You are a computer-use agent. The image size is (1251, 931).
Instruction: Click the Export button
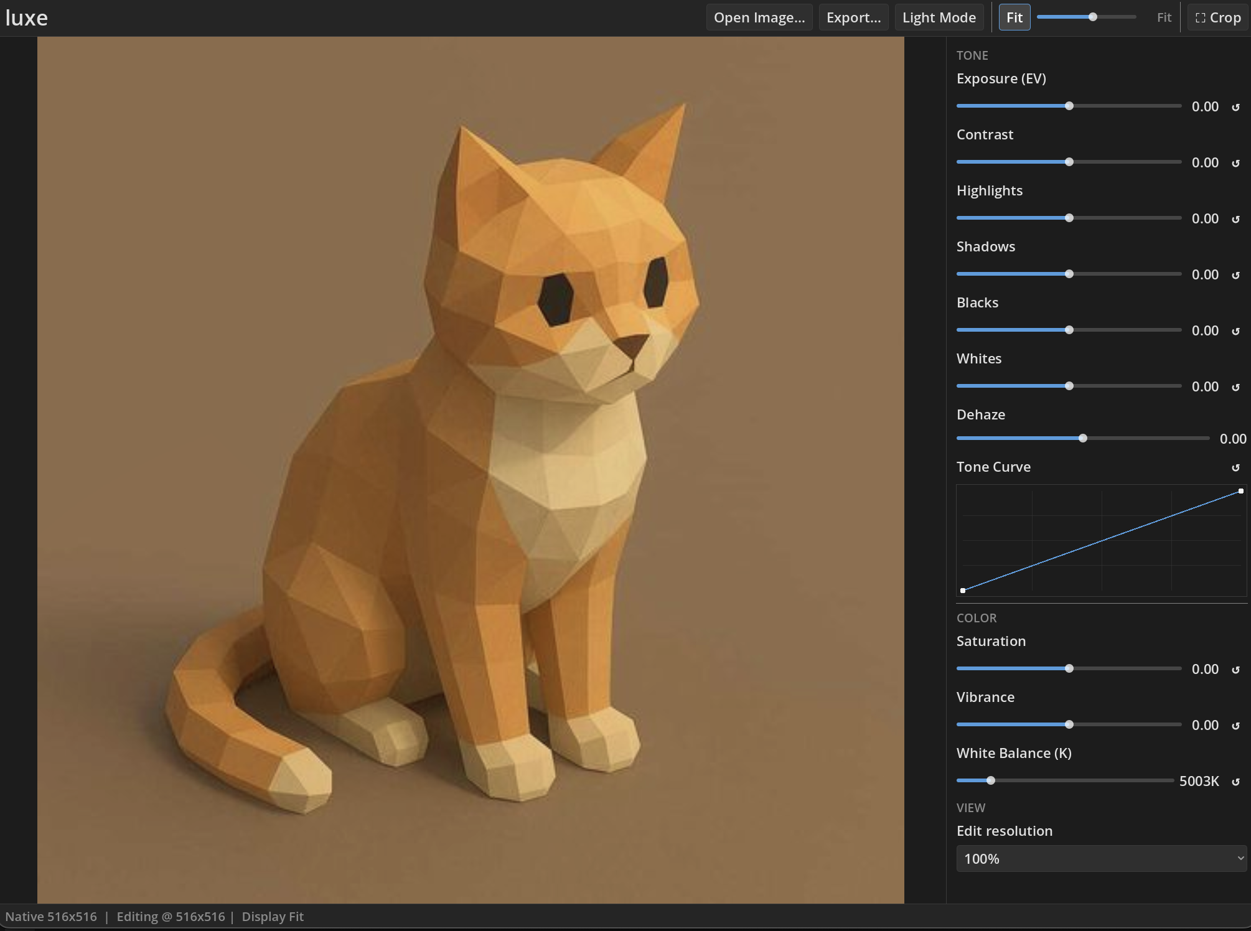[x=853, y=17]
